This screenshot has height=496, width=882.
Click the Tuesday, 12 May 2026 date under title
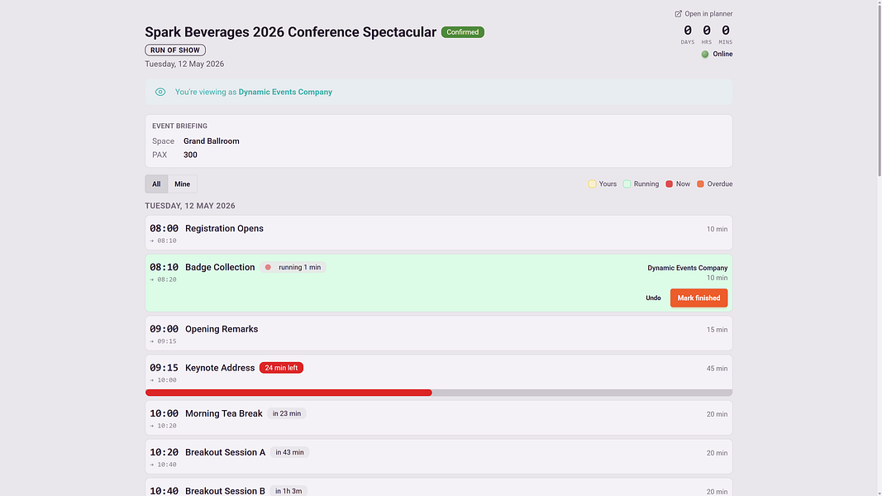(184, 64)
